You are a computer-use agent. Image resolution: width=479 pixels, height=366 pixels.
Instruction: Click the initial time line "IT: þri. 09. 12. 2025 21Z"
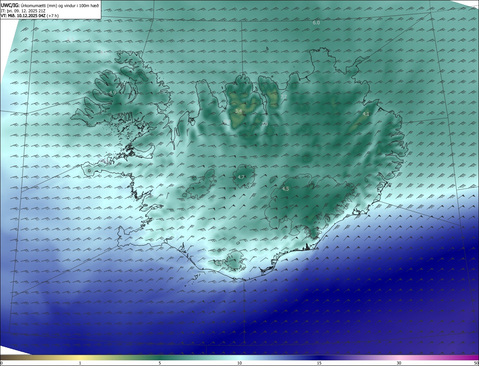click(x=24, y=11)
